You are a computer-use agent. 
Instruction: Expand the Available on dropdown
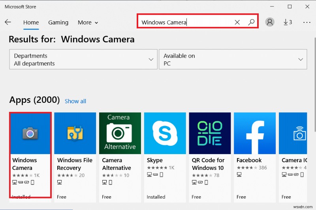[233, 59]
